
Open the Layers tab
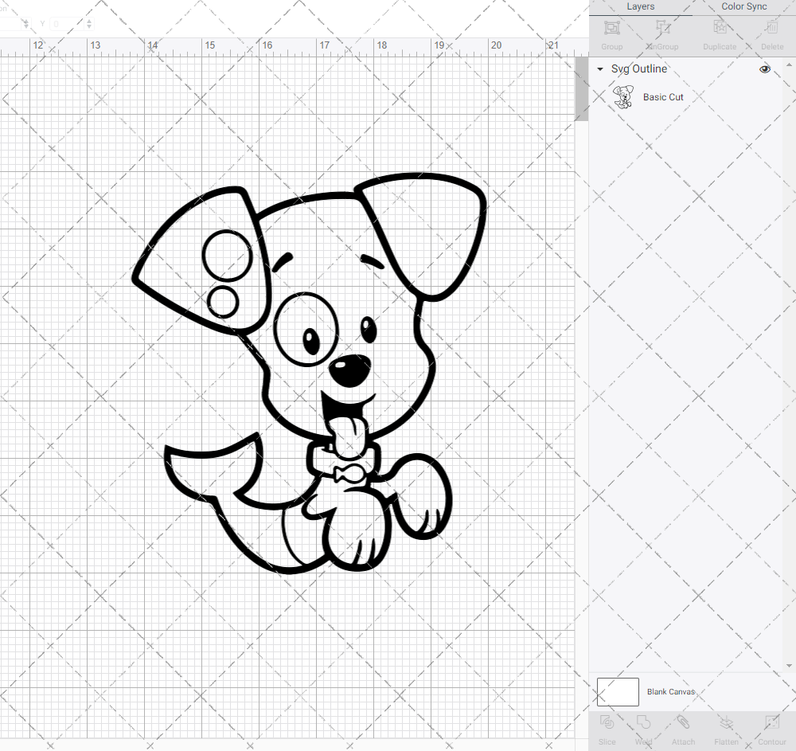click(x=640, y=6)
